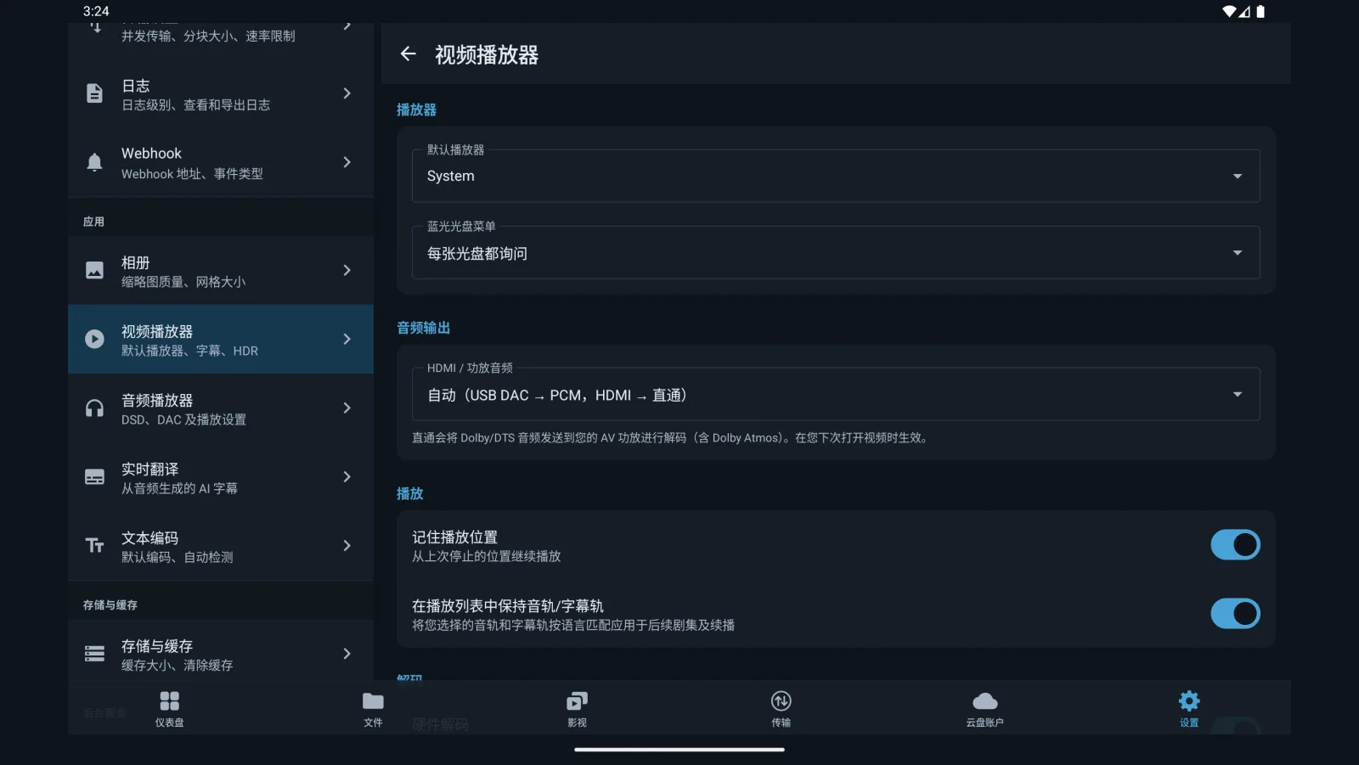Click the 视频播放器 page title
This screenshot has width=1359, height=765.
click(487, 55)
